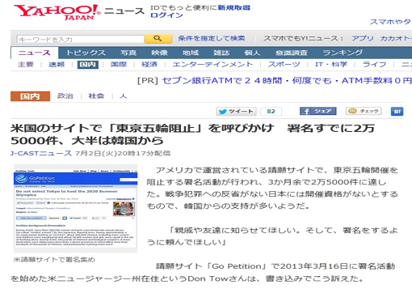412x293 pixels.
Task: Select the 政治 subcategory link
Action: 65,96
